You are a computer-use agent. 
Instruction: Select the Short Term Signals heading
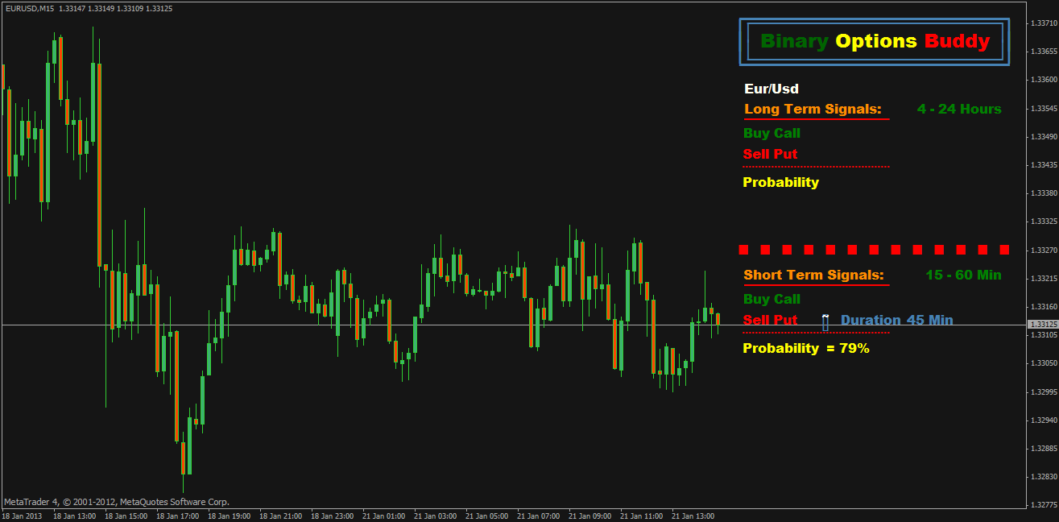(x=813, y=275)
